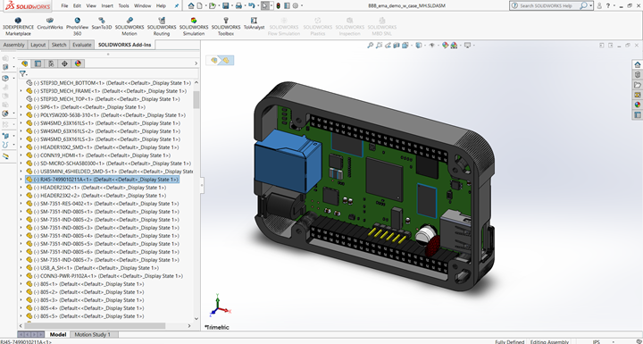This screenshot has width=643, height=344.
Task: Select STEP3D_MECH_BOTTOM<1> in tree
Action: coord(109,83)
